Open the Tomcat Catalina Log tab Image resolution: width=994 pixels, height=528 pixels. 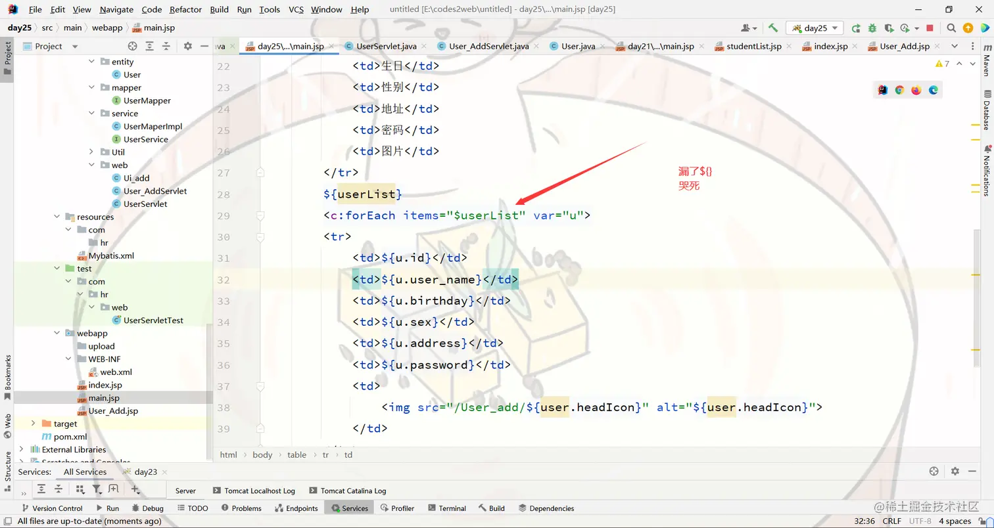pos(349,491)
